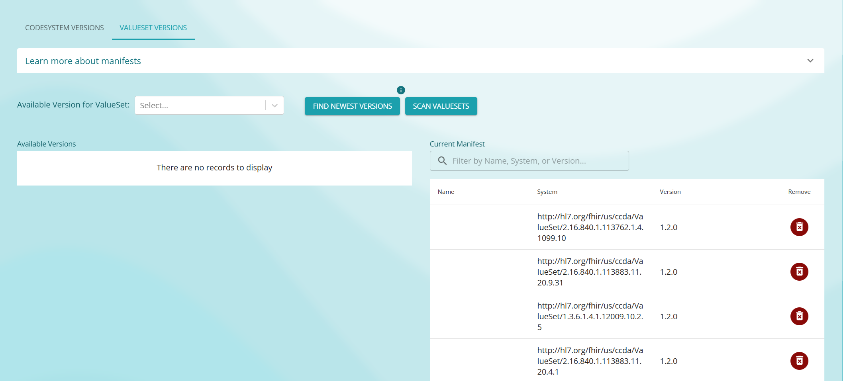Sort by the Version column header
The height and width of the screenshot is (381, 843).
point(670,192)
